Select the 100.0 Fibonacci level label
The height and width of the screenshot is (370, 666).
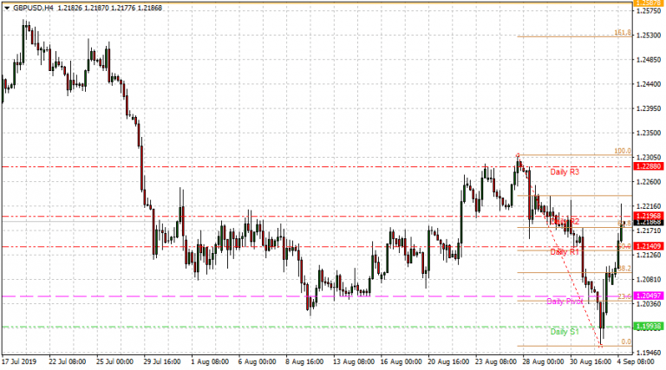(x=621, y=151)
